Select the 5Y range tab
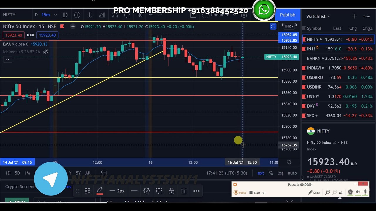 click(x=78, y=173)
